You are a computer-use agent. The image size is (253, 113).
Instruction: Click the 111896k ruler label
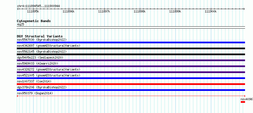[69, 11]
